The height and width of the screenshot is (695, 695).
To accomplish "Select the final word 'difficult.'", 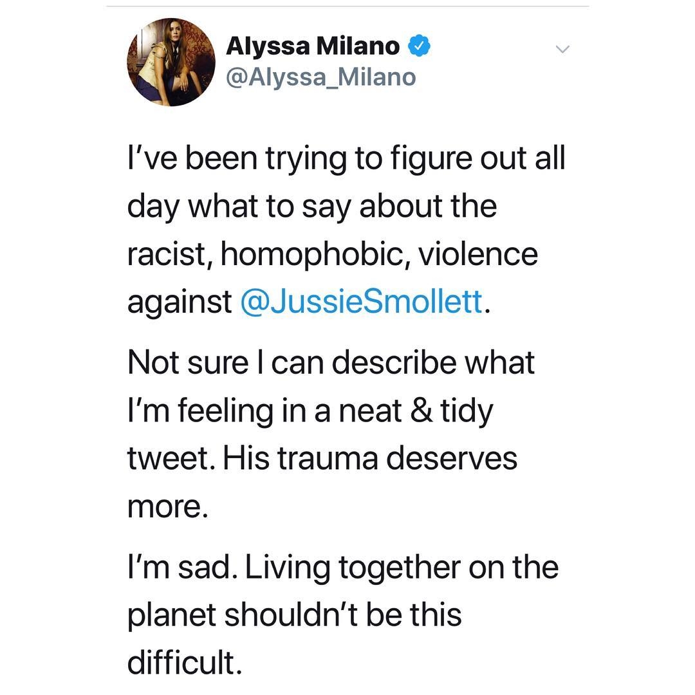I will point(185,662).
